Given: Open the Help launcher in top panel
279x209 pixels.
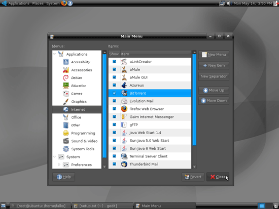Looking at the screenshot, I should coord(70,3).
